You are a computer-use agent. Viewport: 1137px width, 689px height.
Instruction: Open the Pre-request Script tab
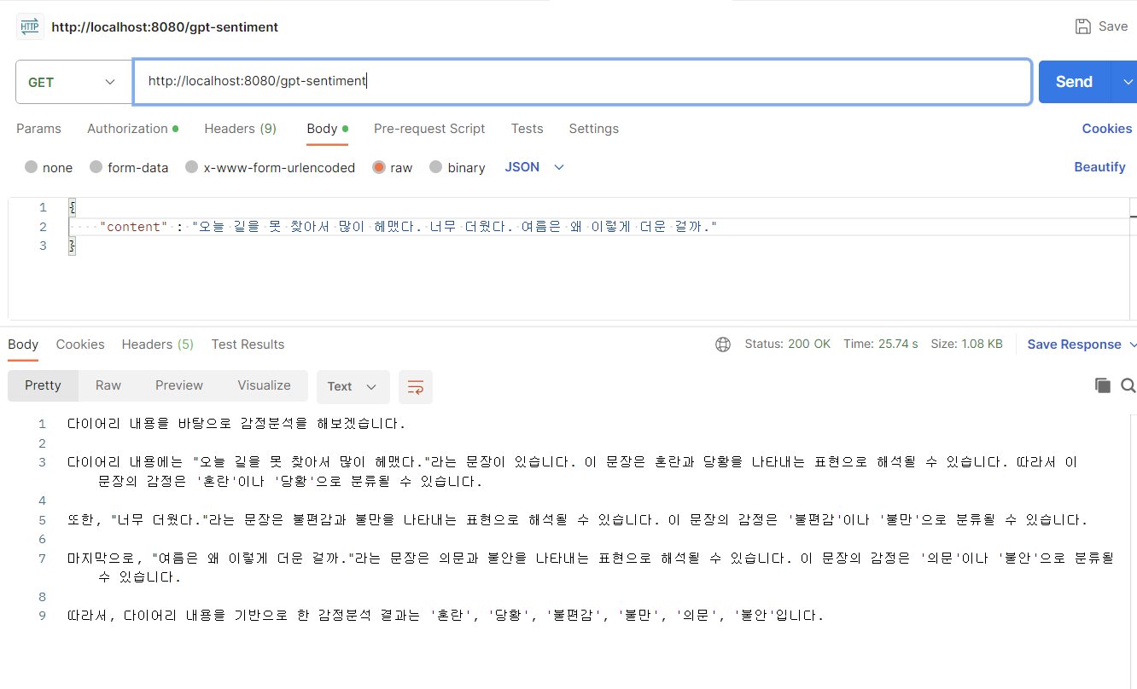click(429, 129)
